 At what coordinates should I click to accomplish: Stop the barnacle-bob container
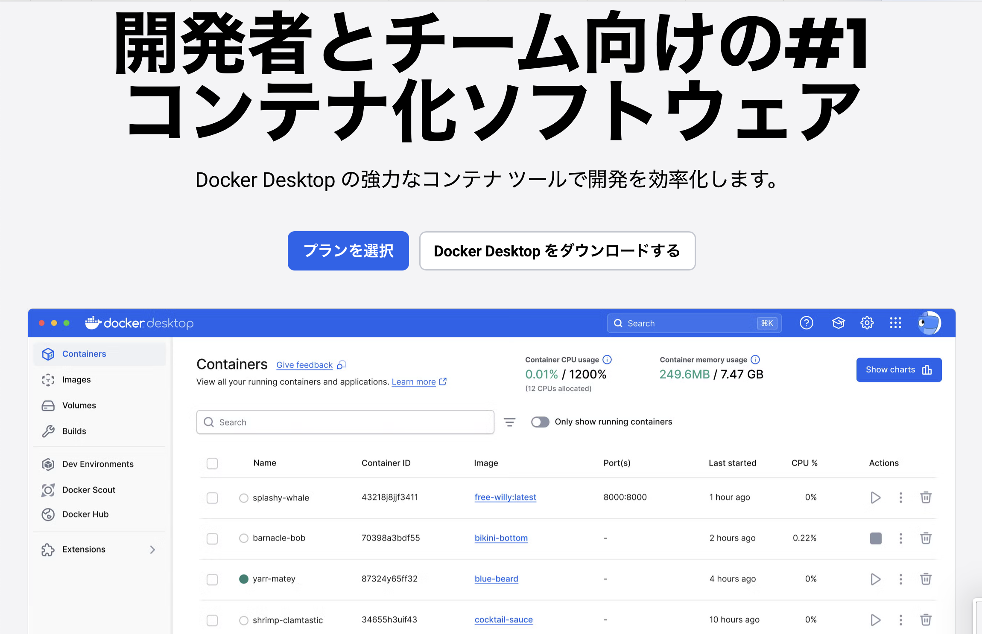click(876, 538)
